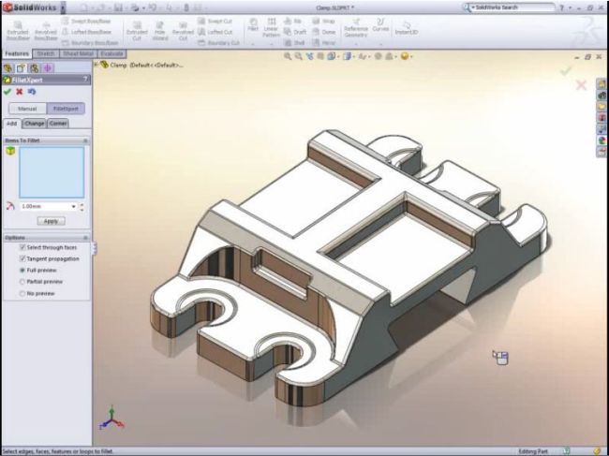
Task: Click the Revolved Cut tool
Action: (183, 30)
